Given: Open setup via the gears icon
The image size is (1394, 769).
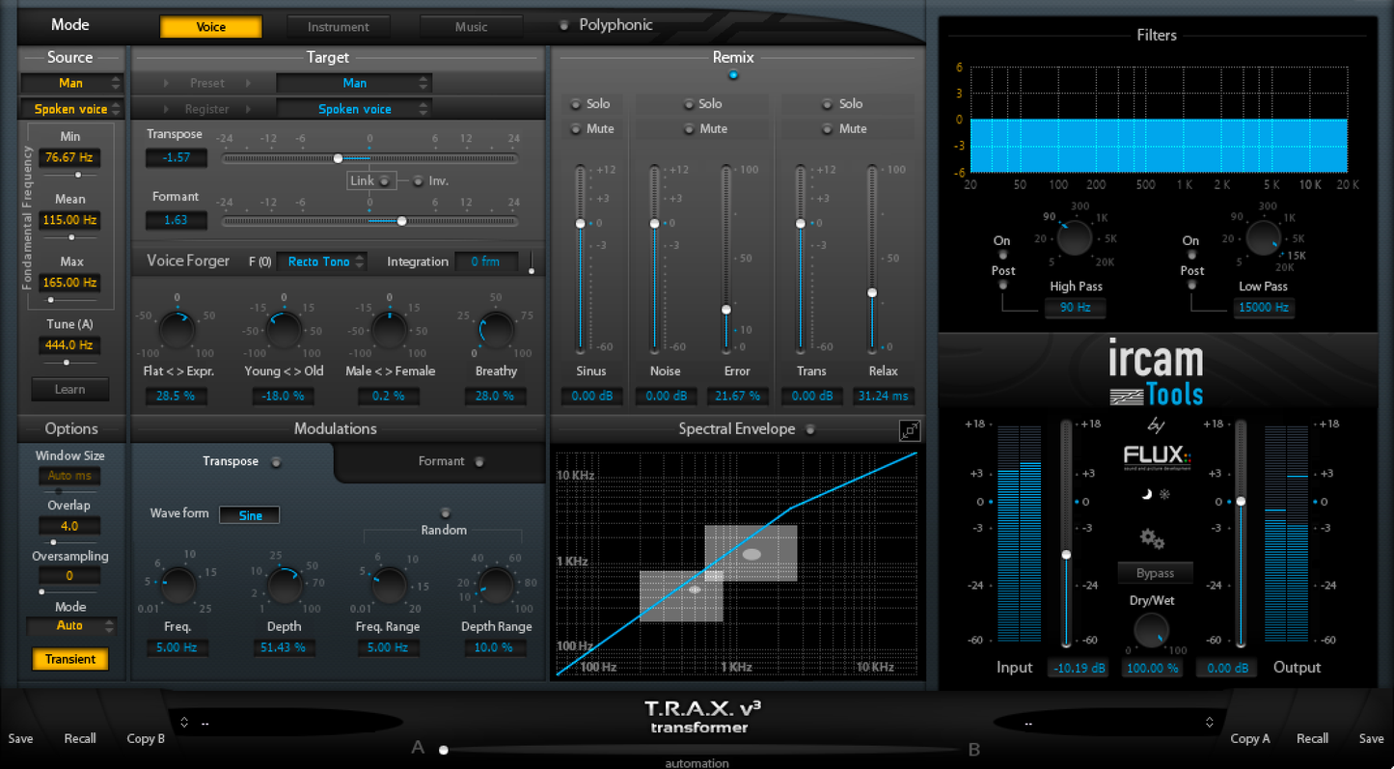Looking at the screenshot, I should 1150,540.
